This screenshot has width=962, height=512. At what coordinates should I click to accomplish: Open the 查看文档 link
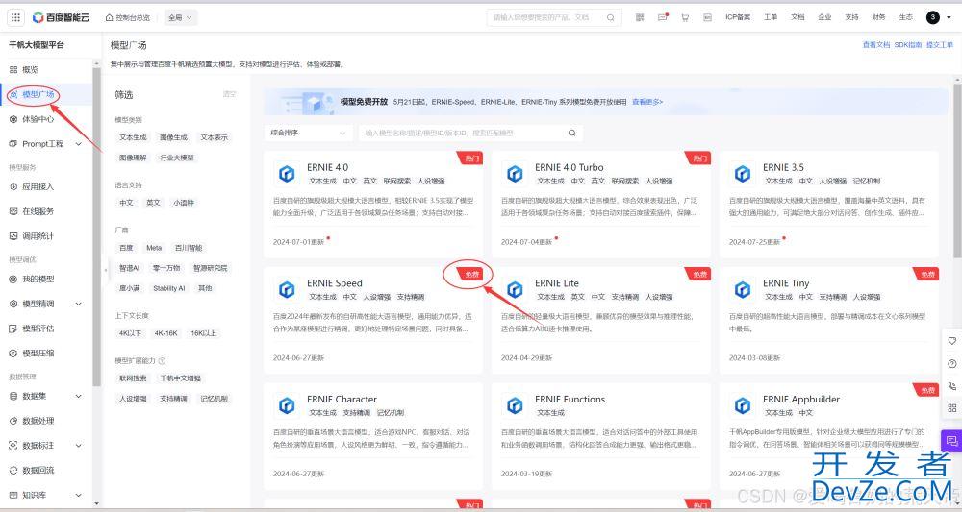coord(876,45)
